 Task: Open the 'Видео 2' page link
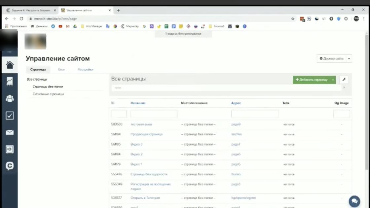(136, 154)
